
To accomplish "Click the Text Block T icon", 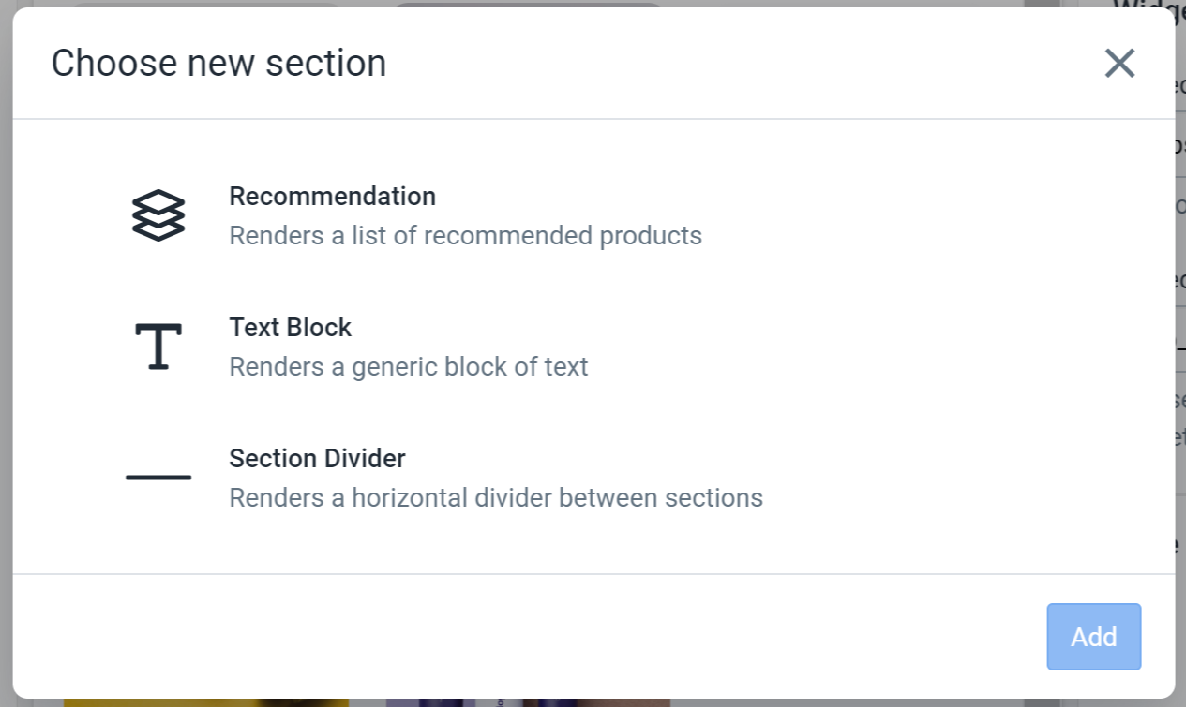I will click(158, 346).
